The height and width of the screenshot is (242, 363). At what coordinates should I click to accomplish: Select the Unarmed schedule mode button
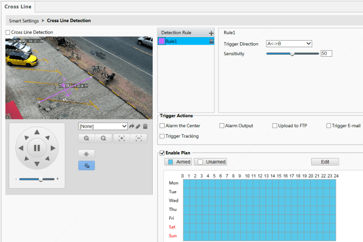(x=211, y=162)
